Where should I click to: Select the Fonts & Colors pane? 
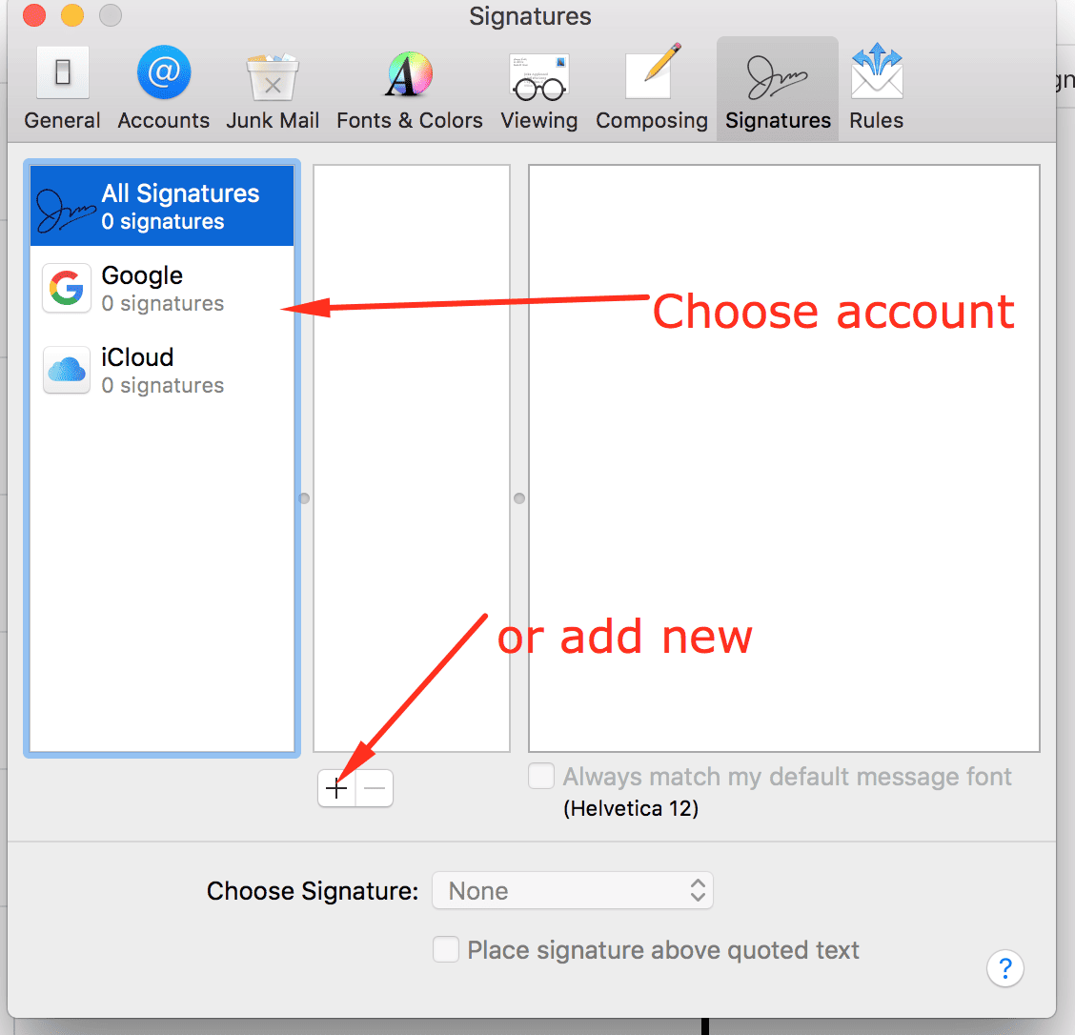tap(408, 86)
